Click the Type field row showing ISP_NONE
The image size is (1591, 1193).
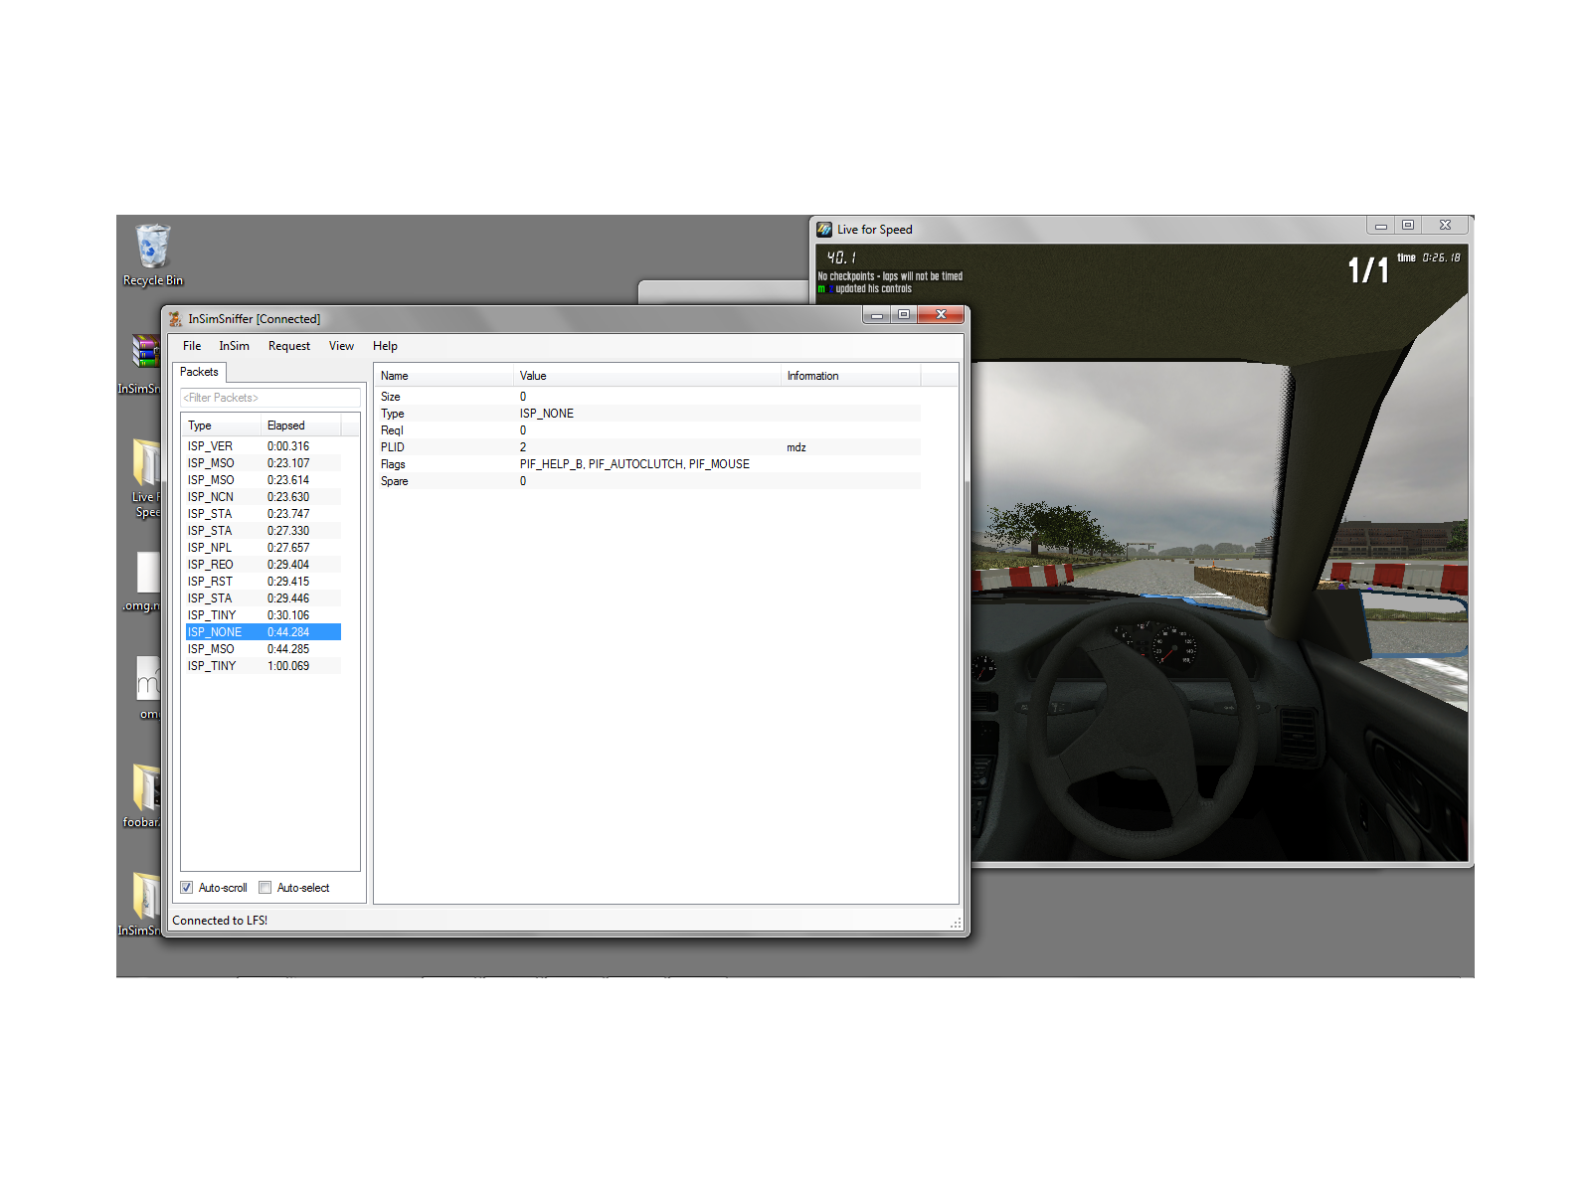click(648, 414)
